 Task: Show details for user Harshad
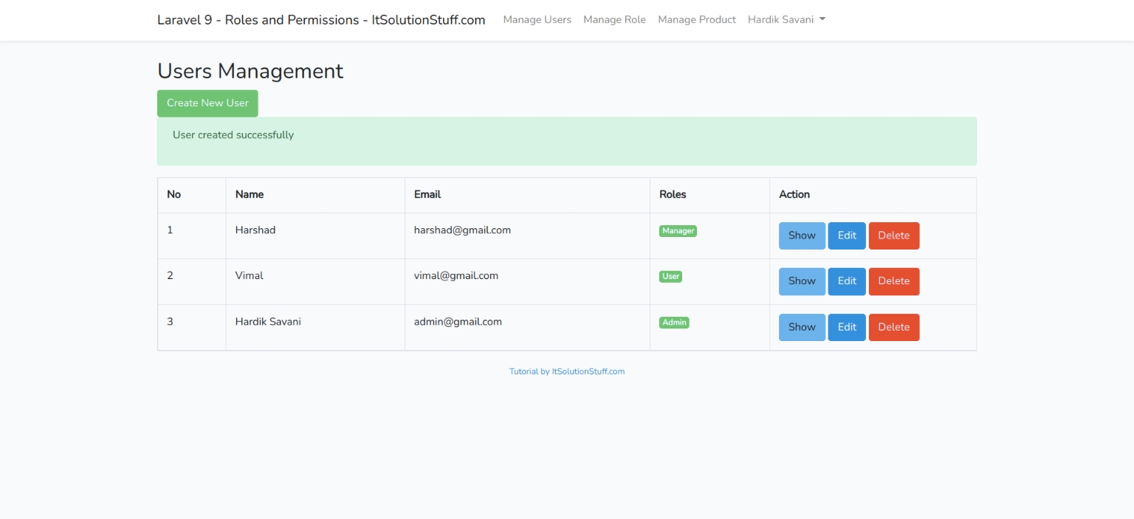(x=802, y=236)
